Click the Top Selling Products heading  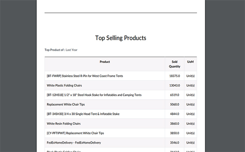pos(121,38)
